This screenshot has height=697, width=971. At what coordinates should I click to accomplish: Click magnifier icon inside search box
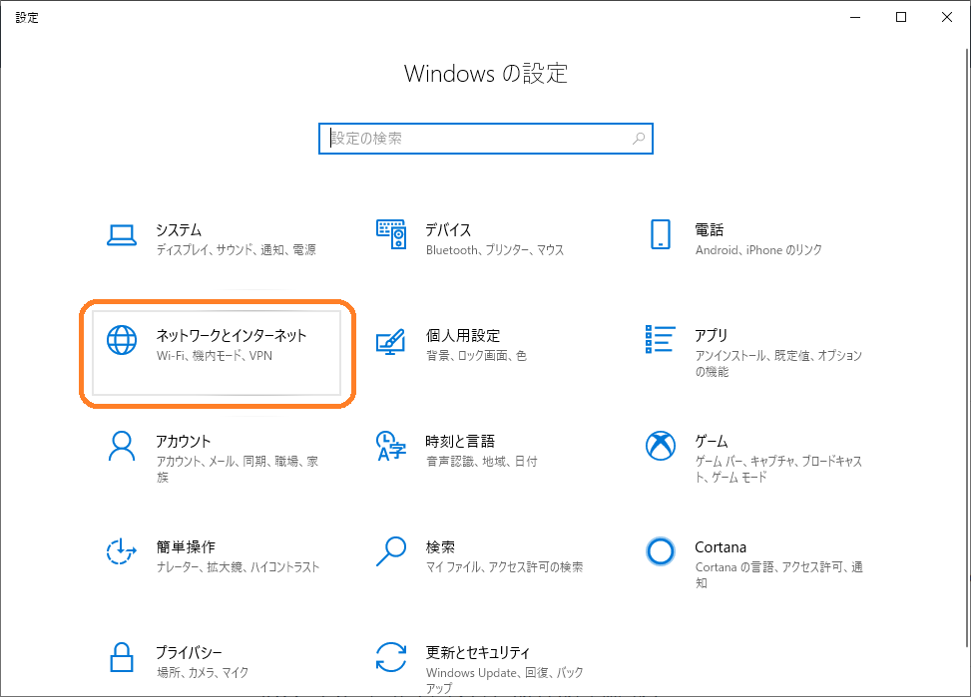pyautogui.click(x=639, y=139)
